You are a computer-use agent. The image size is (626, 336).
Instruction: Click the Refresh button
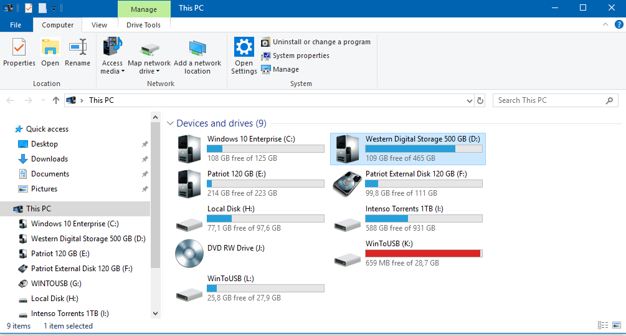480,101
